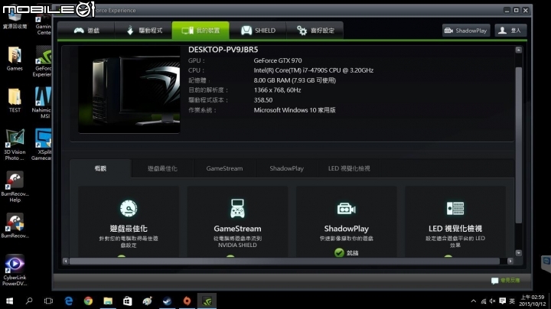Viewport: 551px width, 309px height.
Task: Click the horizontal scrollbar thumb
Action: pos(285,261)
